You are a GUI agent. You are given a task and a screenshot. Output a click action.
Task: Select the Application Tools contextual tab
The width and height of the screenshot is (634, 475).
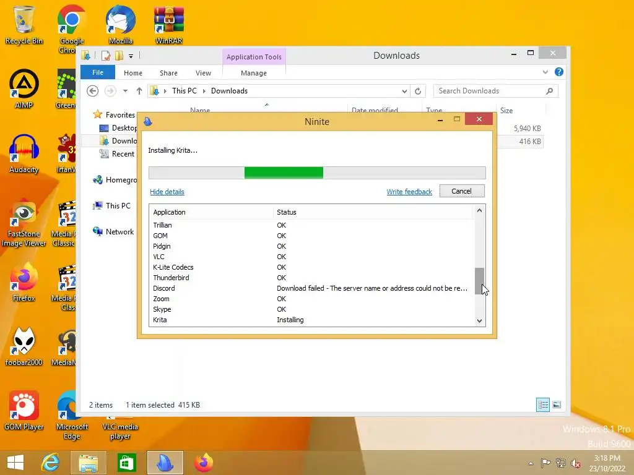[254, 57]
